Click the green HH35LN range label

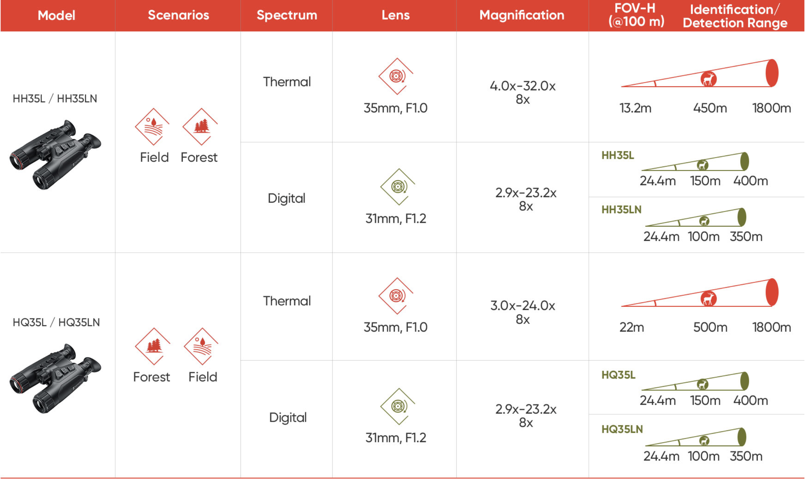click(621, 210)
